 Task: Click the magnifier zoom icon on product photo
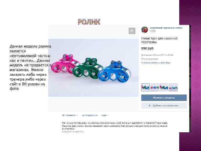click(x=132, y=31)
